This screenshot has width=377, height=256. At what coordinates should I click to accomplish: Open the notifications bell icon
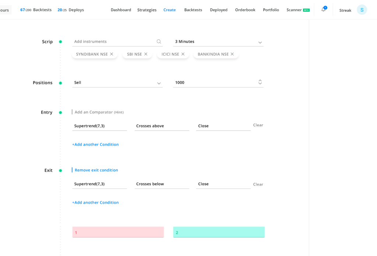(x=323, y=10)
